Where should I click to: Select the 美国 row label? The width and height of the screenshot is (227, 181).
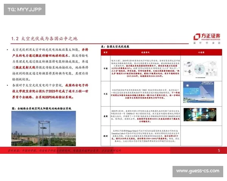[106, 116]
